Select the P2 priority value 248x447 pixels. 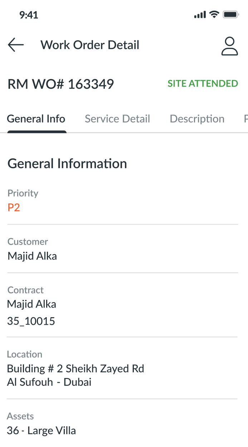tap(14, 207)
